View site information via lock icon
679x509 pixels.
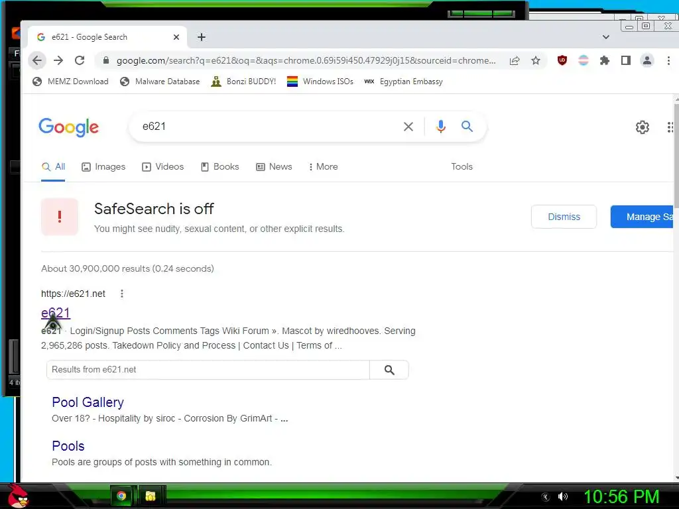(106, 60)
